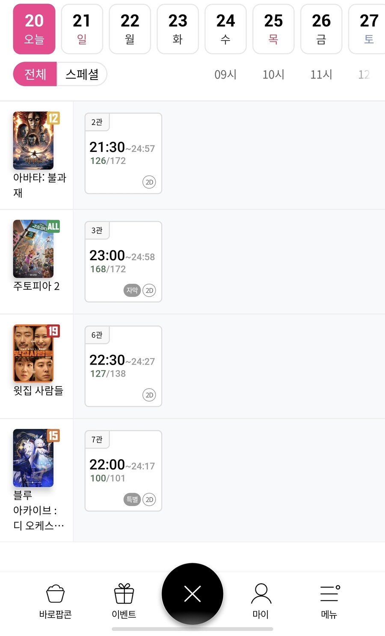Tap the black X close button

point(192,594)
